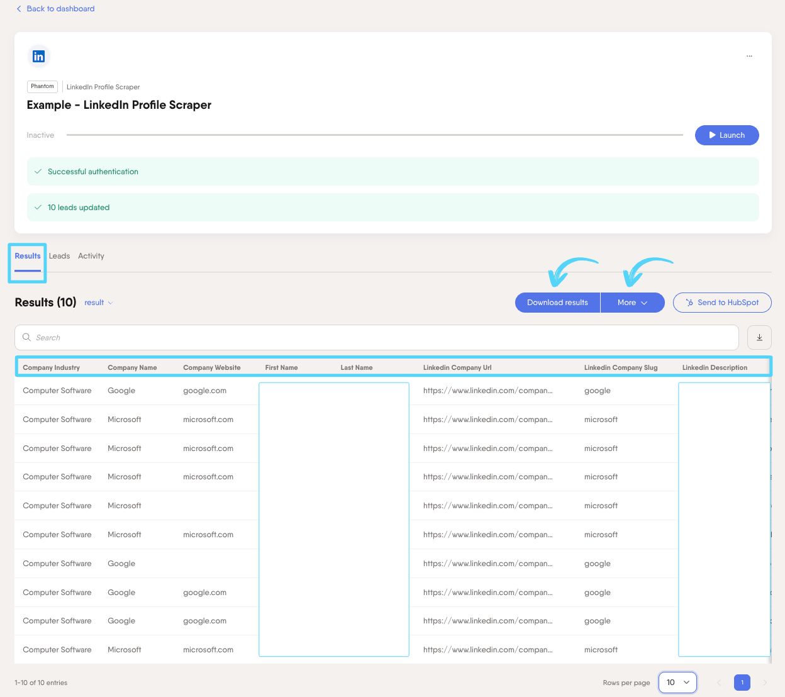
Task: Click the download icon beside the search bar
Action: (759, 338)
